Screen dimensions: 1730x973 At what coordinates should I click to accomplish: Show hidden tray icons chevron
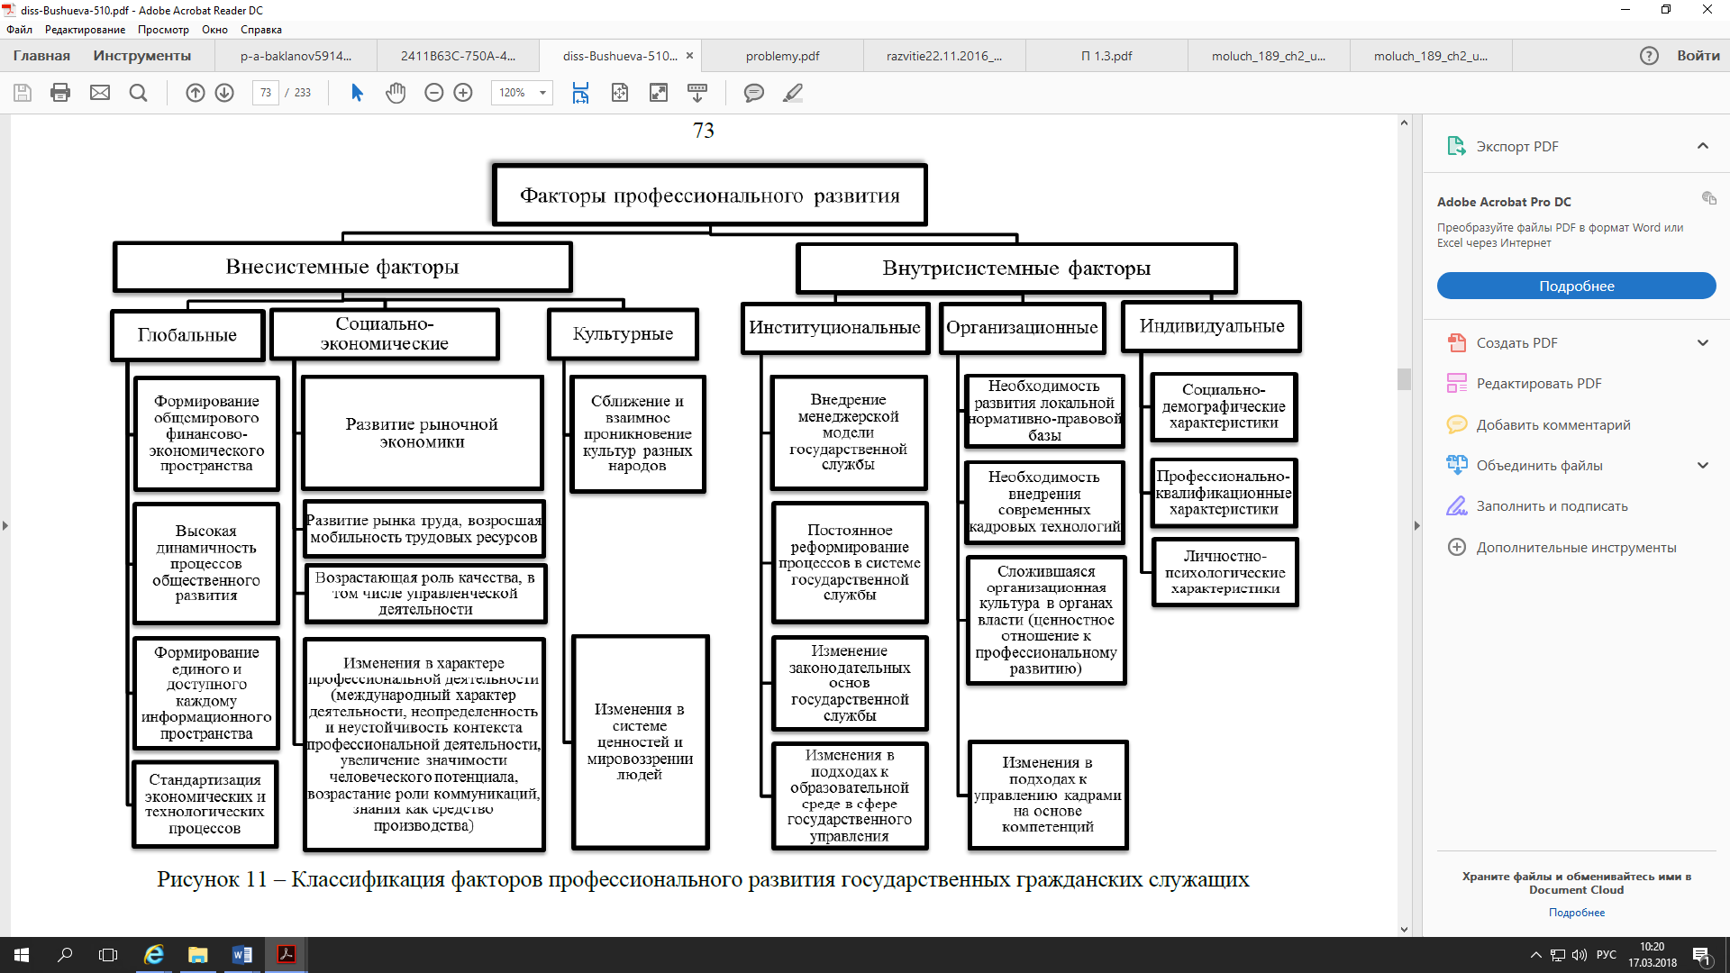pos(1535,955)
